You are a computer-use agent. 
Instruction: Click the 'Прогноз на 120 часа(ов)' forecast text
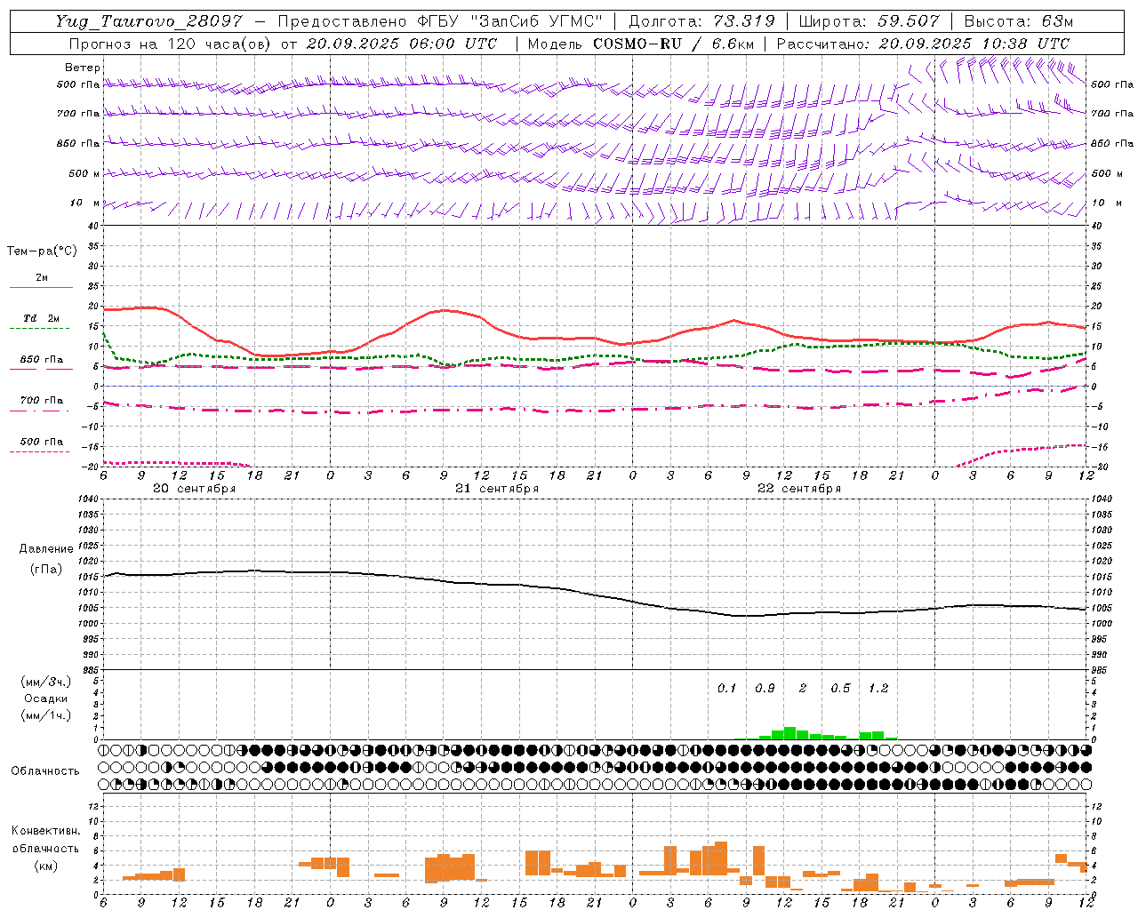171,44
